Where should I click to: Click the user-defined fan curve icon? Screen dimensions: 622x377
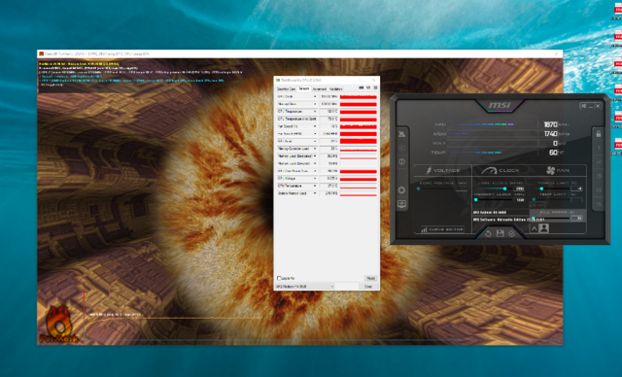point(544,228)
